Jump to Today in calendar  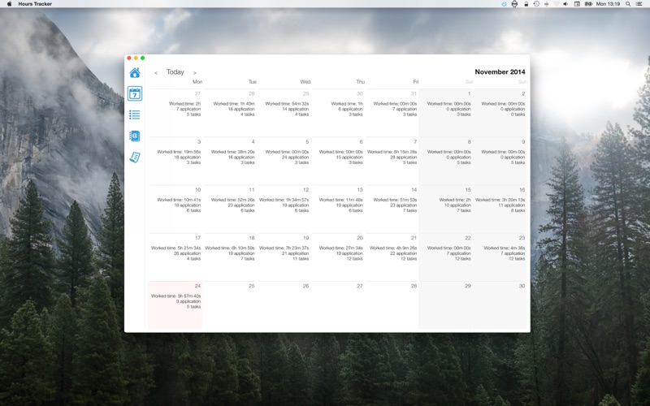(x=175, y=72)
